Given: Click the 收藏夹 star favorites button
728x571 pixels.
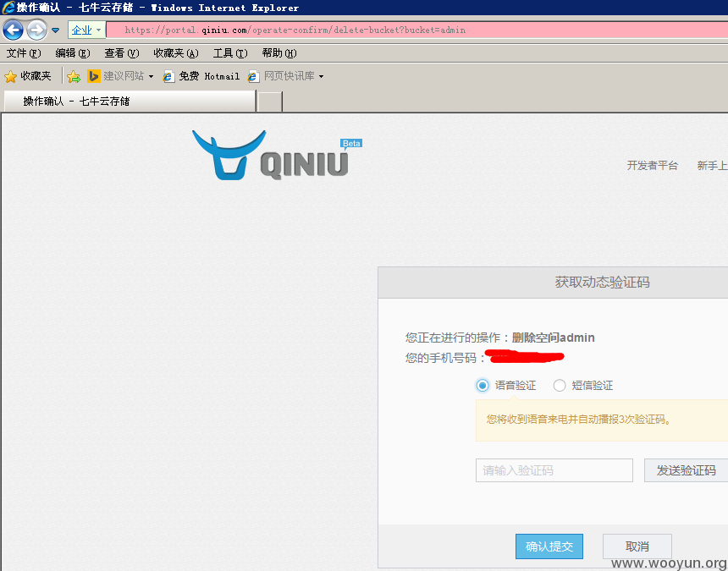Looking at the screenshot, I should pyautogui.click(x=28, y=76).
